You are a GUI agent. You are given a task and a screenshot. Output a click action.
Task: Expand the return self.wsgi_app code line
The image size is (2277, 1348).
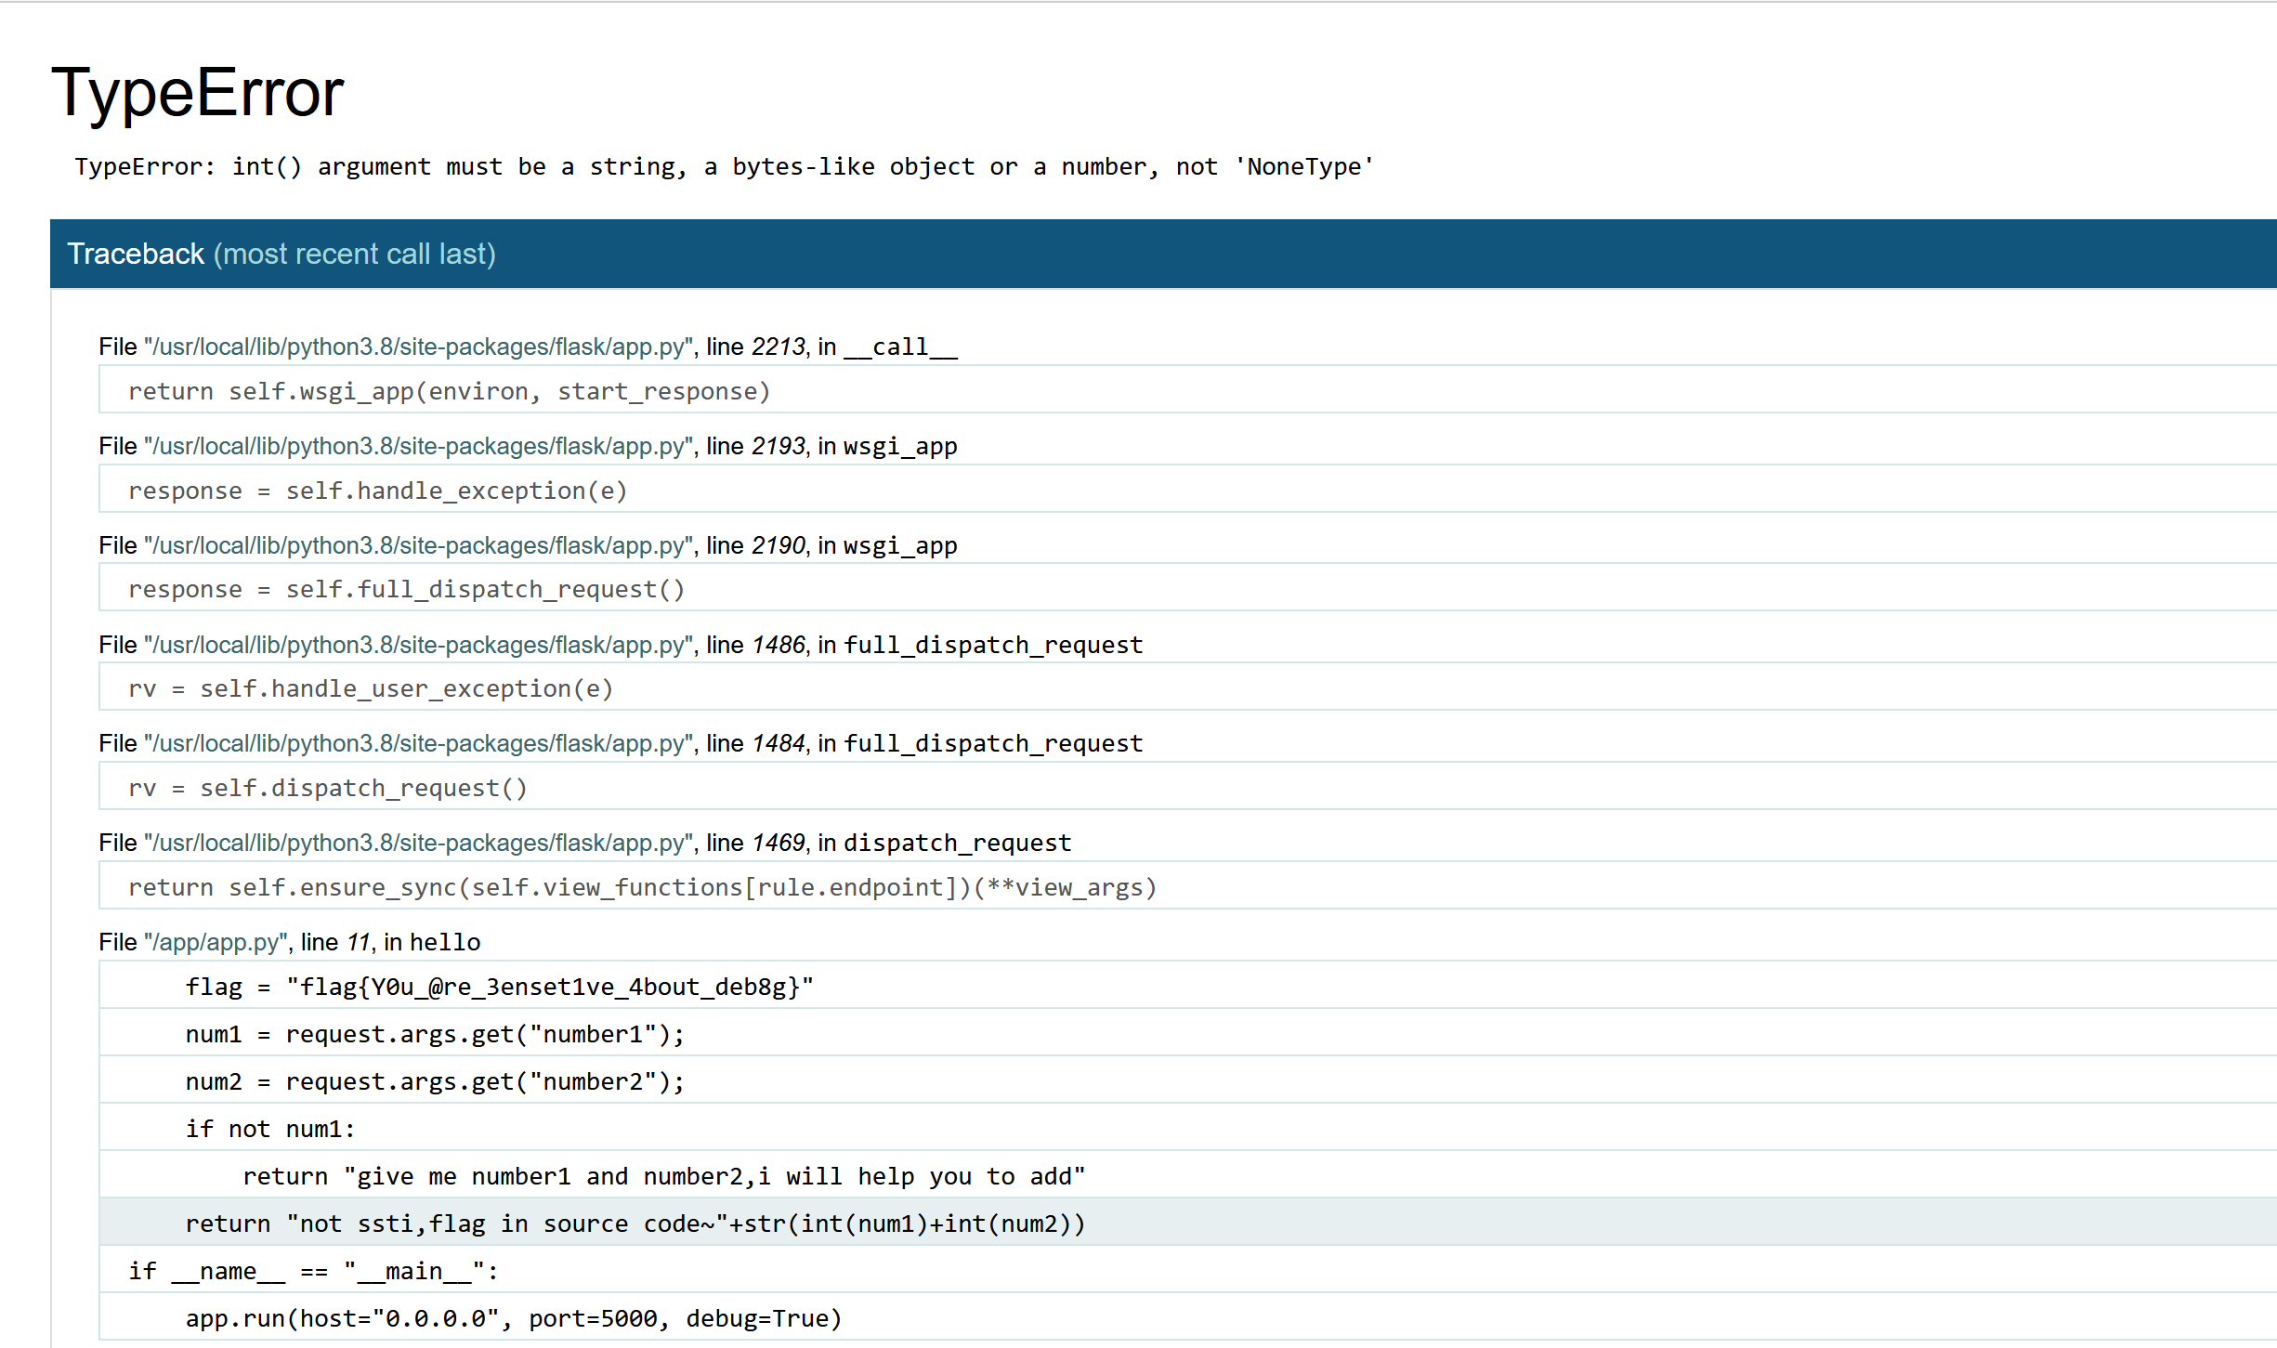click(x=1187, y=391)
